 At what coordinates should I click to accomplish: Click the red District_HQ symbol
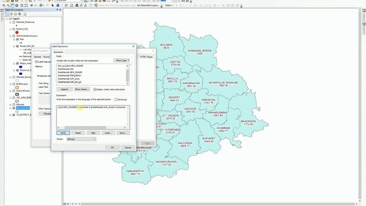[x=17, y=33]
